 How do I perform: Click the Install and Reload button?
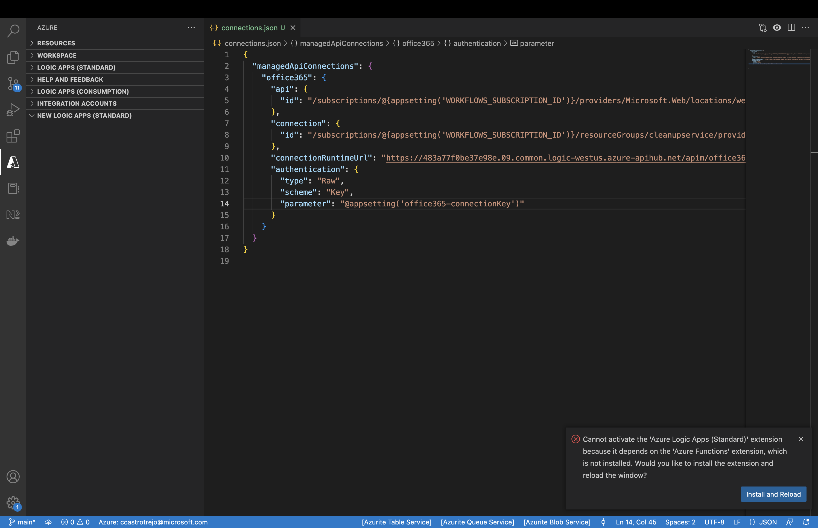click(x=773, y=494)
